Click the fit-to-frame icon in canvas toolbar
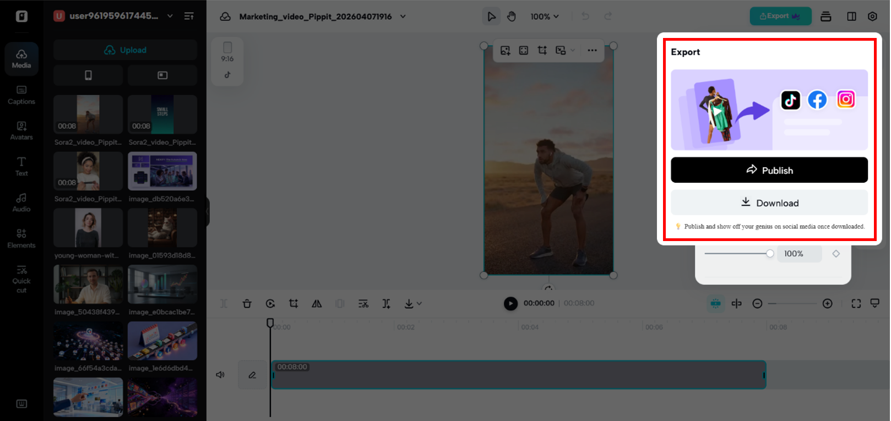The image size is (891, 421). (x=524, y=50)
